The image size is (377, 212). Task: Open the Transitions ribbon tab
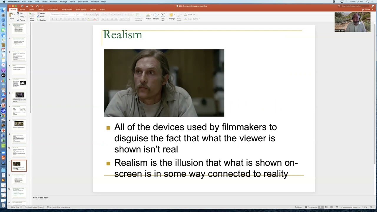[53, 10]
